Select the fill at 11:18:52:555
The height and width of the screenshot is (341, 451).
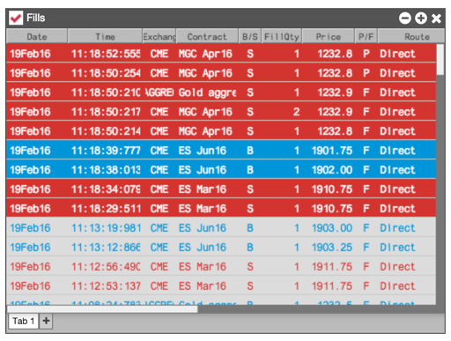(x=221, y=54)
